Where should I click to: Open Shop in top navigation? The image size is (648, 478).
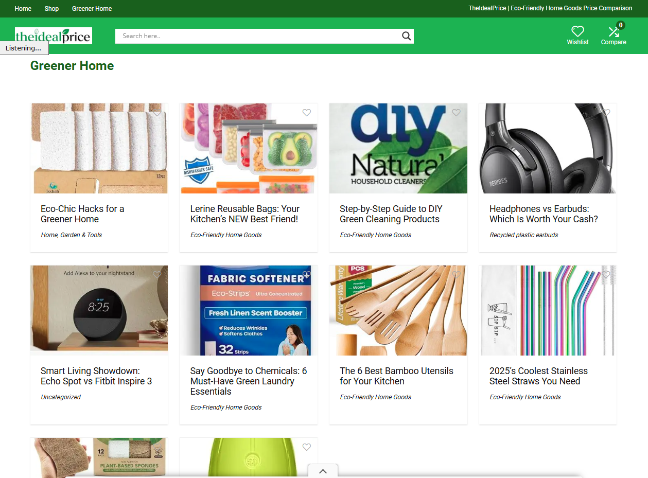(51, 9)
